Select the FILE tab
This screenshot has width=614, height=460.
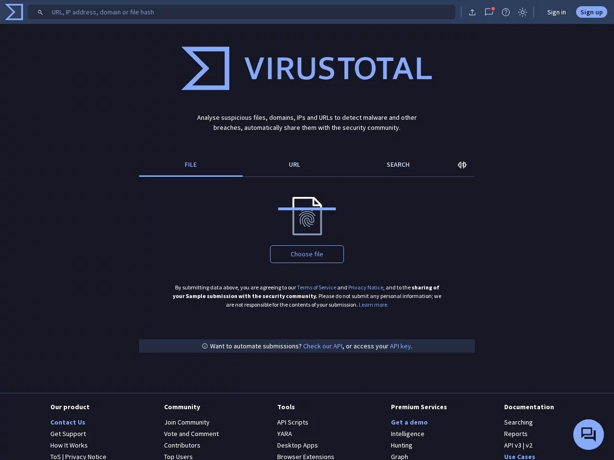[x=190, y=164]
